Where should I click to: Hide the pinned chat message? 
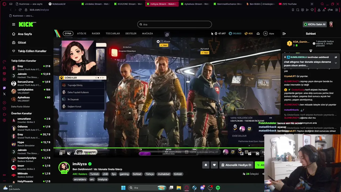click(x=336, y=57)
